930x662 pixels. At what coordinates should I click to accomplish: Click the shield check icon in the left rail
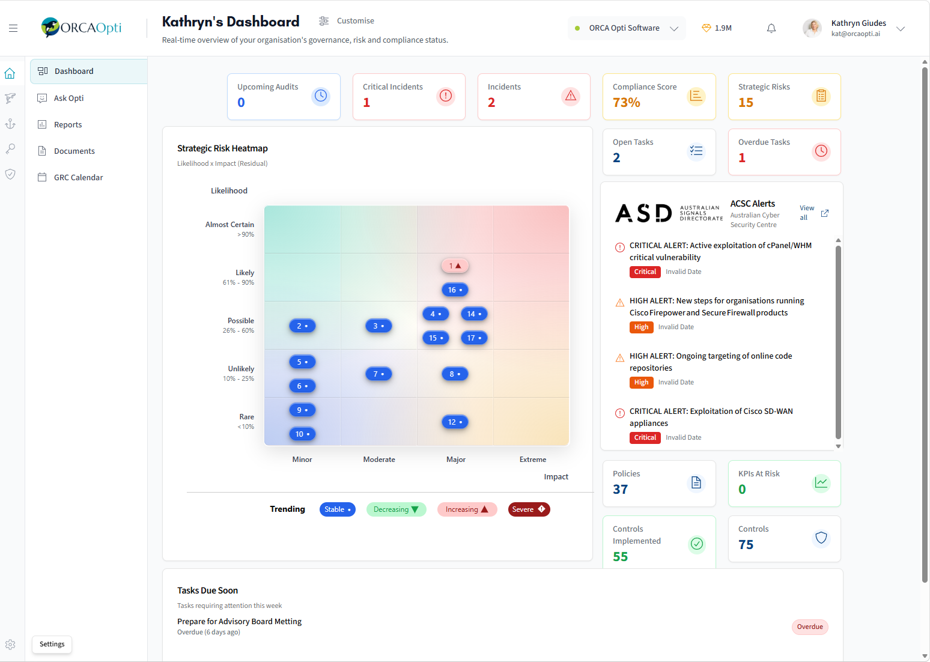tap(10, 174)
